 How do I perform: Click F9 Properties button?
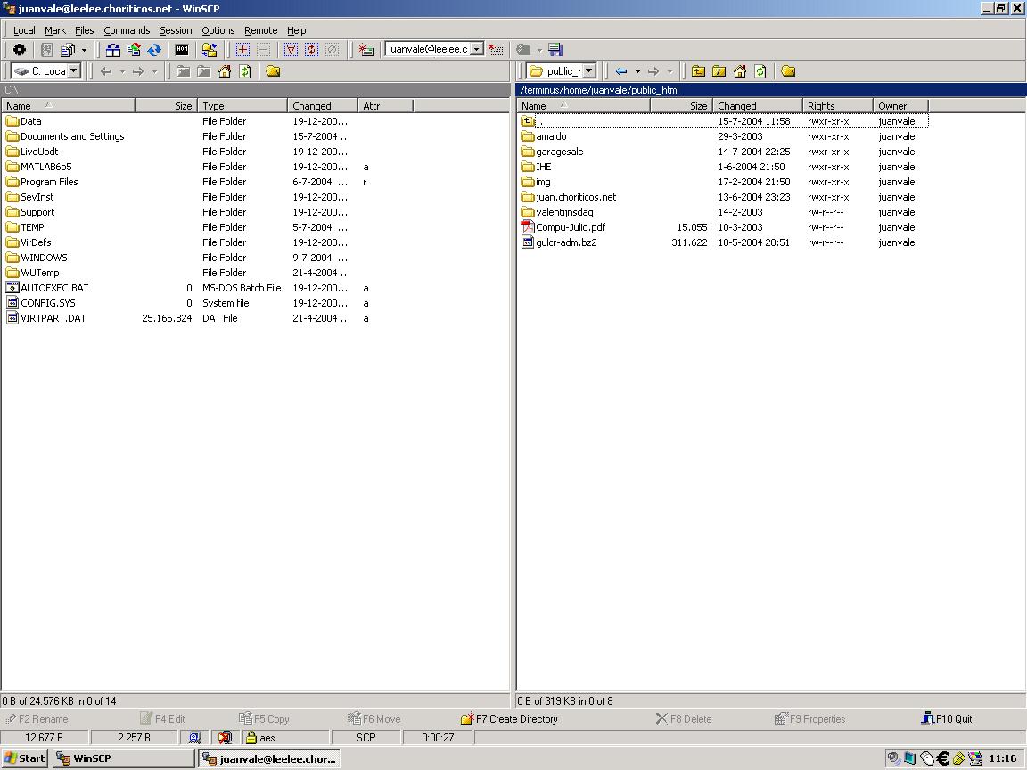point(809,719)
